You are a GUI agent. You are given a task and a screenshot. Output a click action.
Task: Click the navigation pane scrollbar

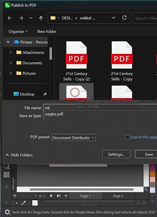tap(51, 53)
